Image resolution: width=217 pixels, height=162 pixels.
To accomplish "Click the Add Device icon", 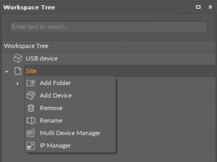I will point(31,96).
